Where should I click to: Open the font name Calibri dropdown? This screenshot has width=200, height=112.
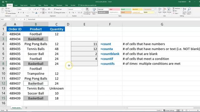coord(28,9)
